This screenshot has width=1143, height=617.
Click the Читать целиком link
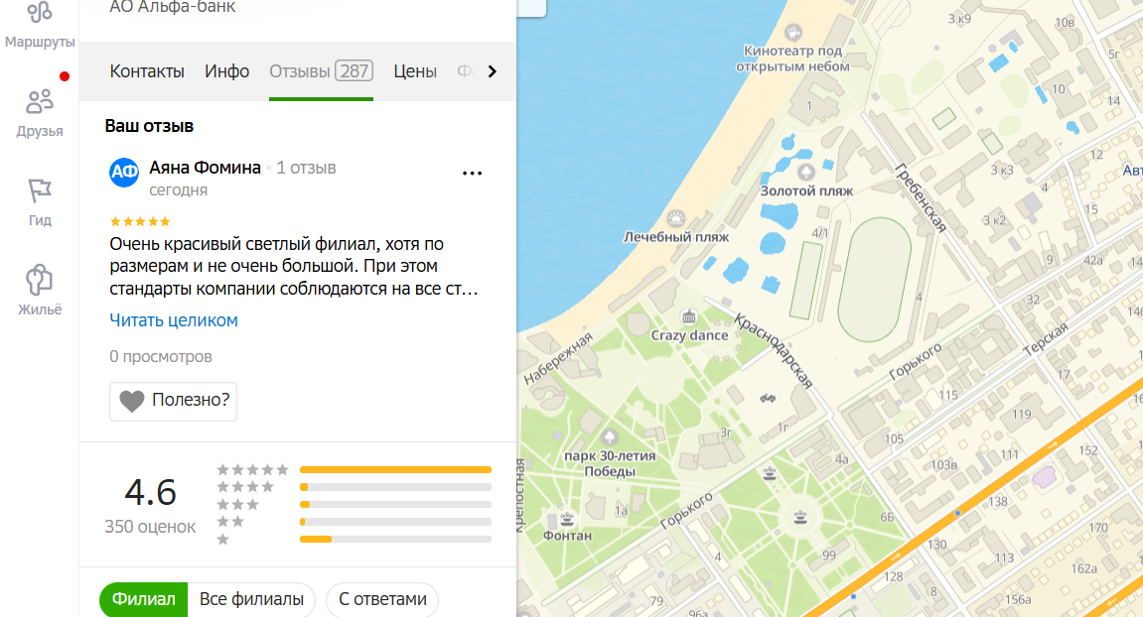174,320
